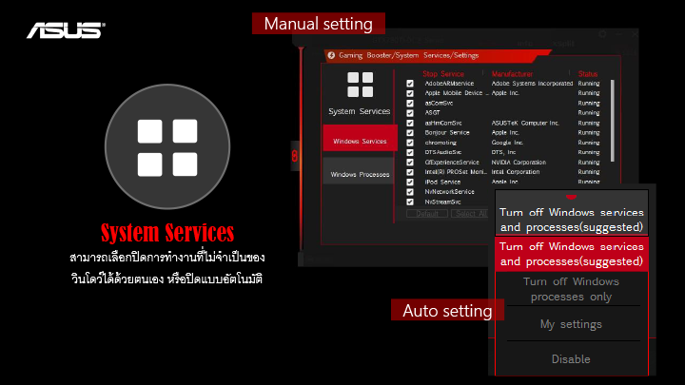This screenshot has width=685, height=385.
Task: Click the DTS, Inc manufacturer cell
Action: click(503, 152)
